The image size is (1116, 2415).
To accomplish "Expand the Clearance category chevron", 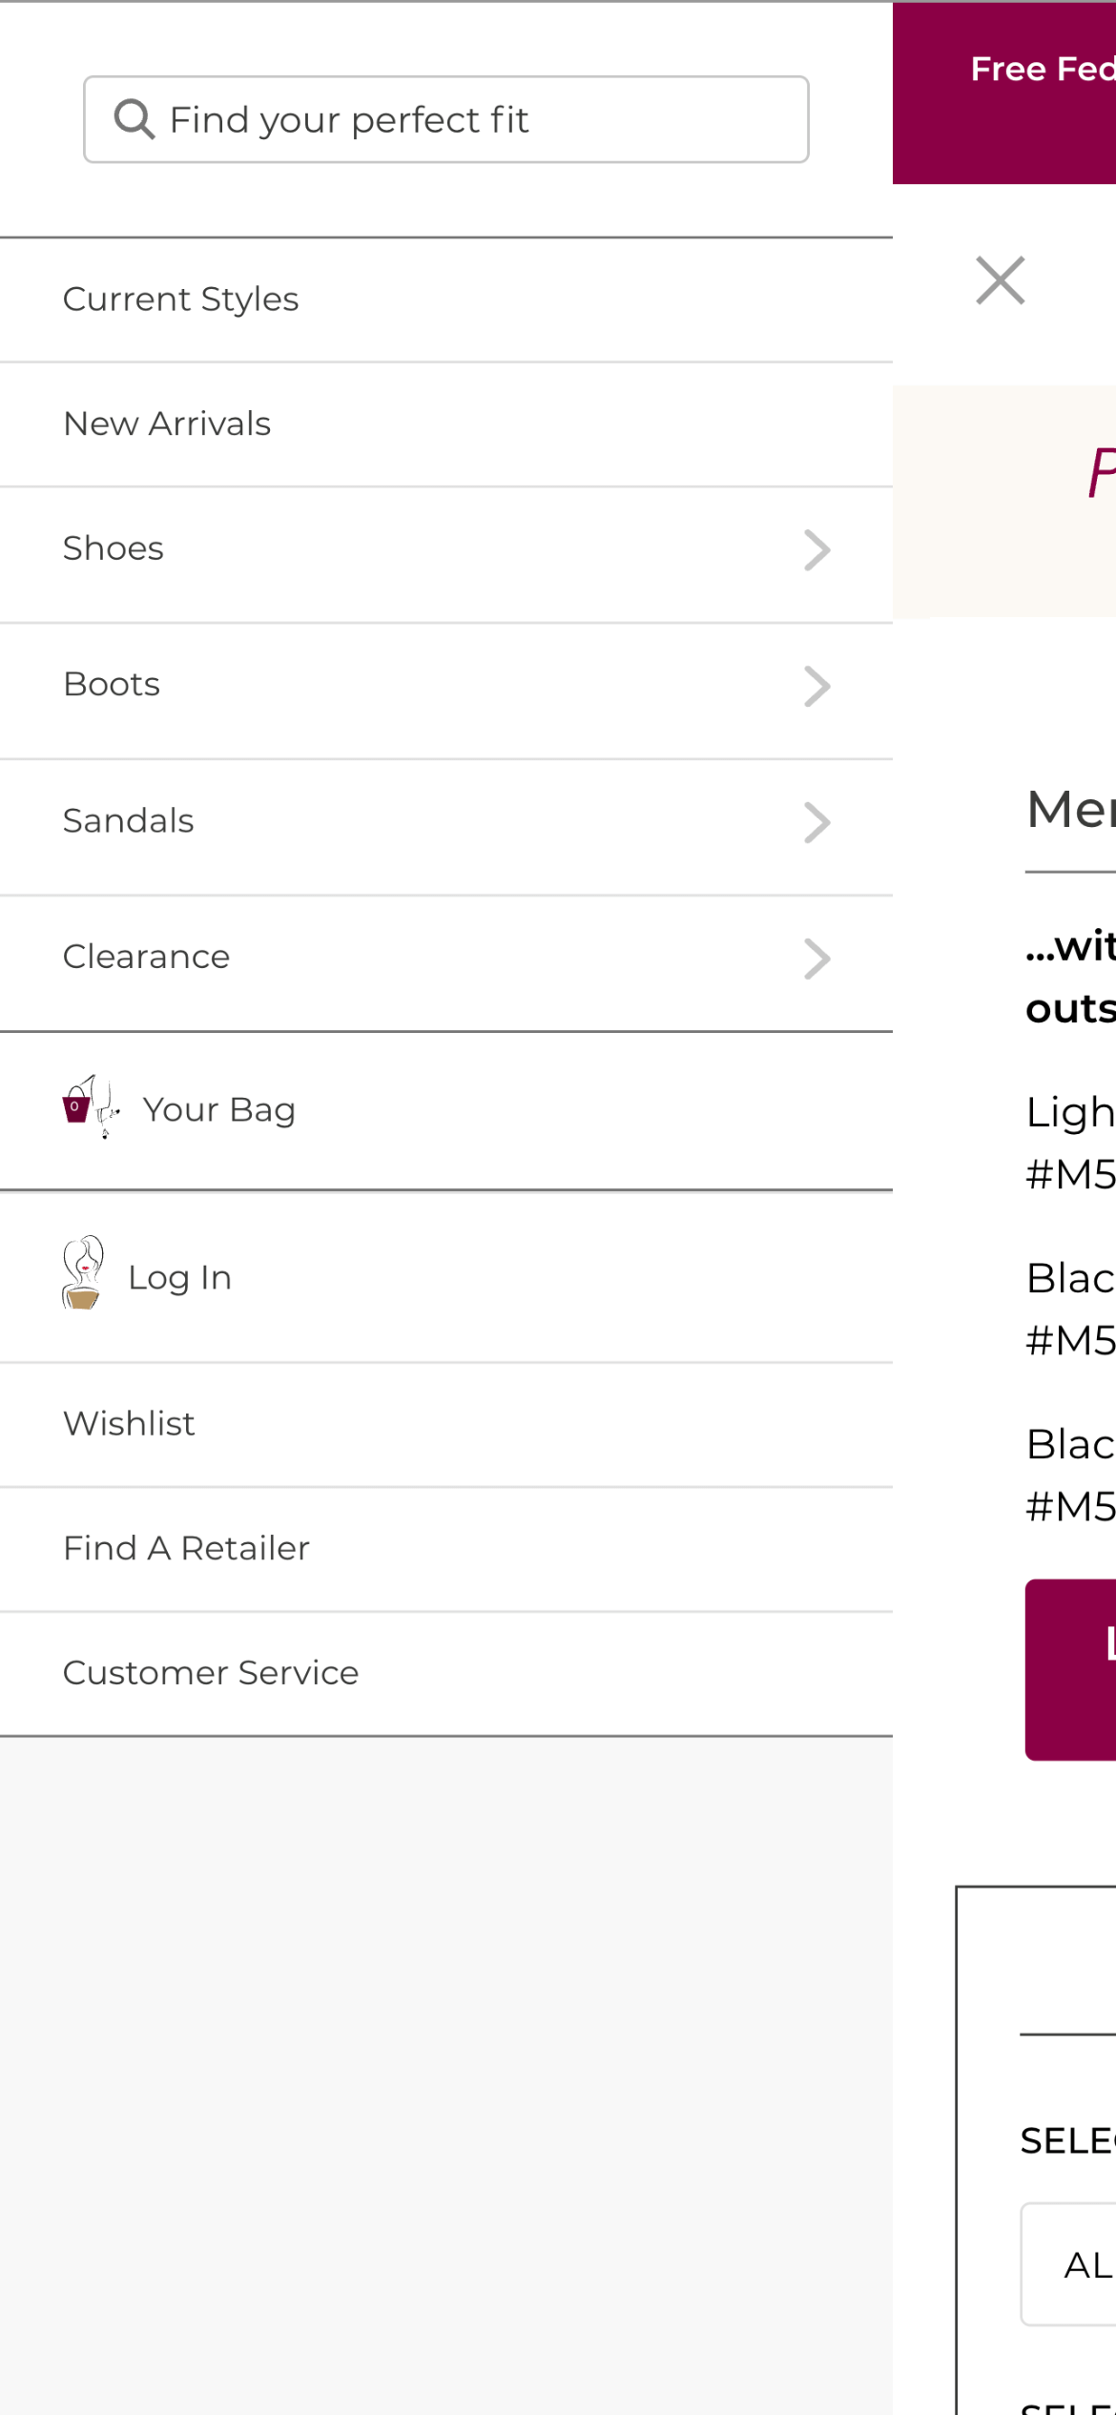I will click(x=817, y=958).
